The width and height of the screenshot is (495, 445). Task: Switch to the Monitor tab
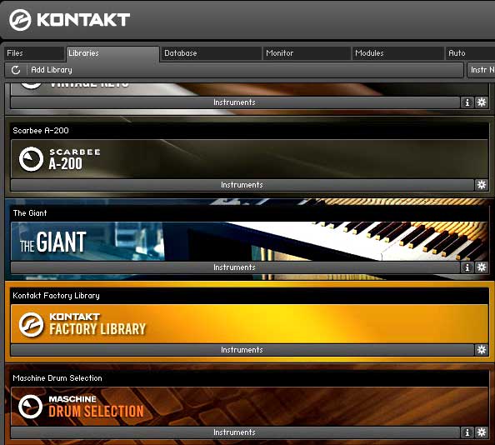pyautogui.click(x=307, y=53)
